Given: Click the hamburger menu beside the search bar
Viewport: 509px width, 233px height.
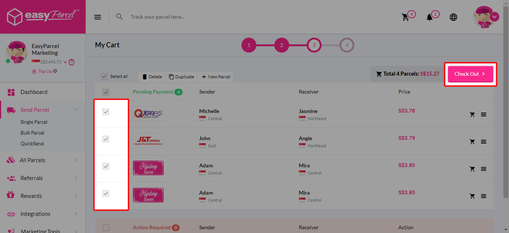Looking at the screenshot, I should click(x=98, y=17).
